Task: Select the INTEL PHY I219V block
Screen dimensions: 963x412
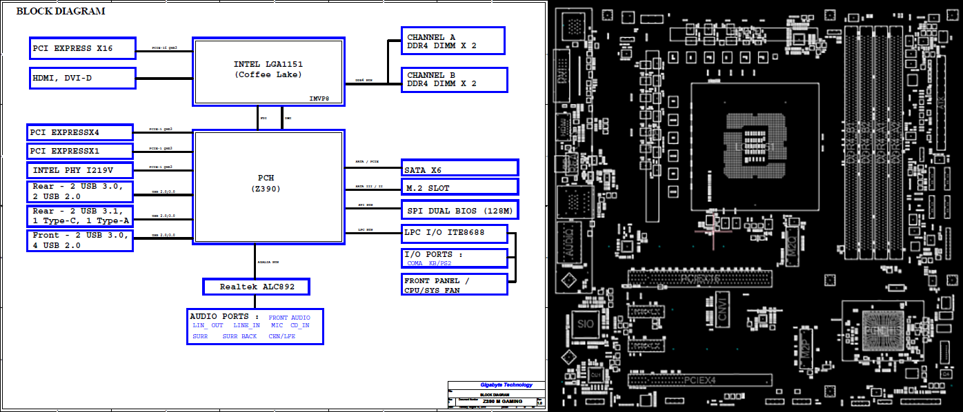Action: click(x=81, y=169)
